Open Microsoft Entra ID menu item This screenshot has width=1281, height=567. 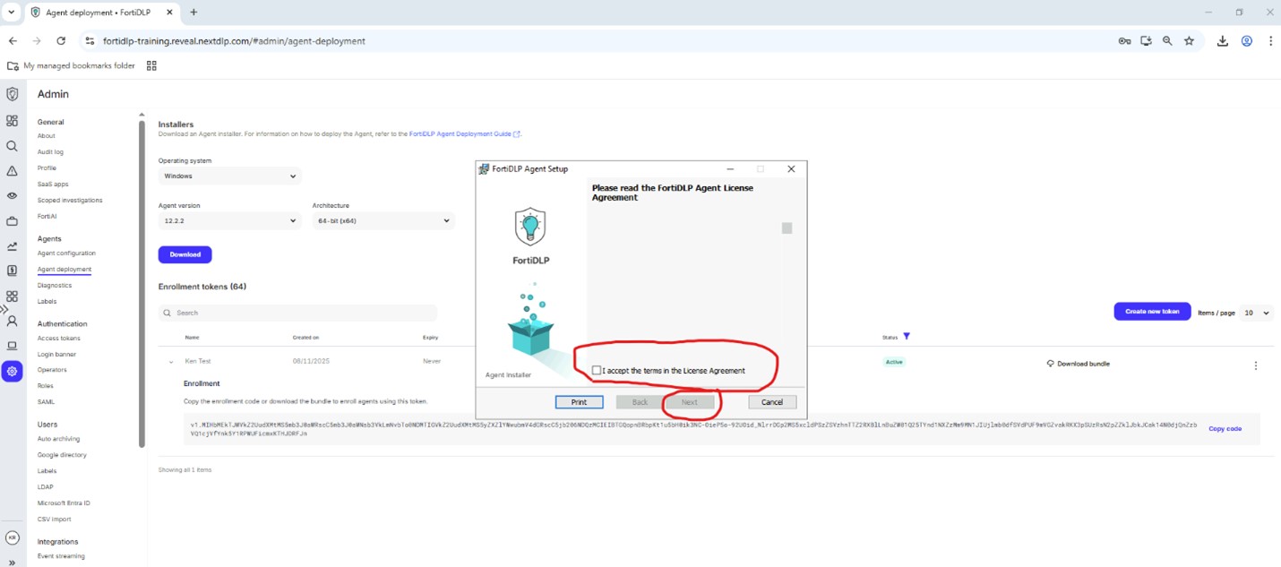64,503
